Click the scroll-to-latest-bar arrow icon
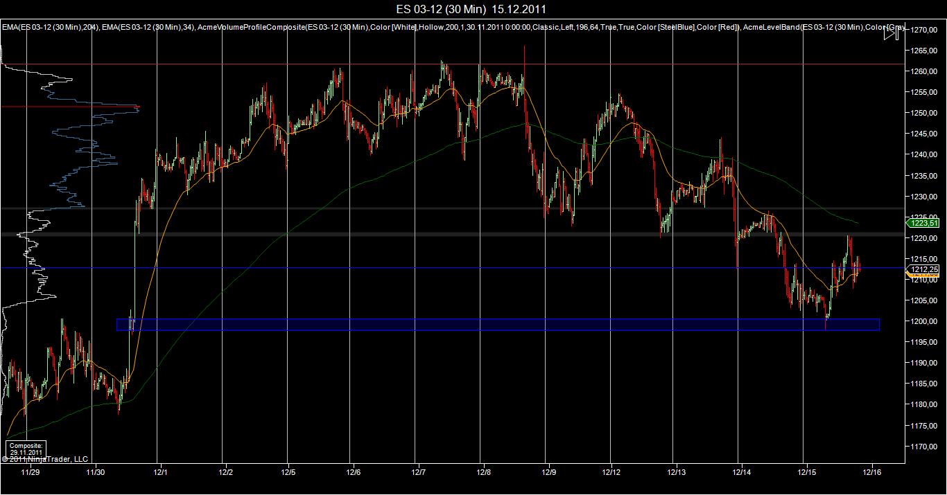Screen dimensions: 947x495 [x=891, y=33]
